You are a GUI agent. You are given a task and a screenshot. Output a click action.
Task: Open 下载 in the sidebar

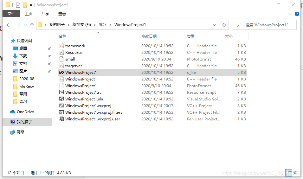pyautogui.click(x=23, y=56)
